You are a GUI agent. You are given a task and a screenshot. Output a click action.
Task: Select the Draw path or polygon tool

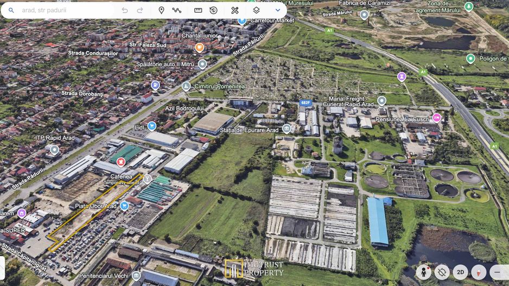tap(177, 10)
